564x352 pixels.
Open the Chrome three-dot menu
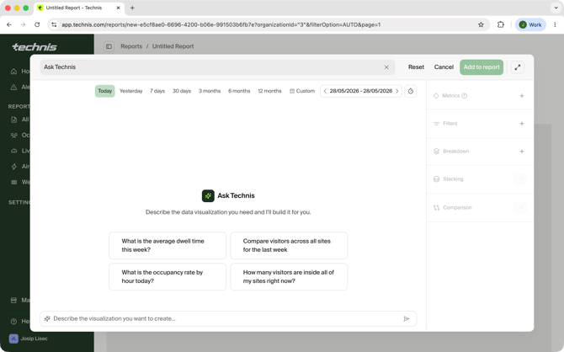[555, 24]
